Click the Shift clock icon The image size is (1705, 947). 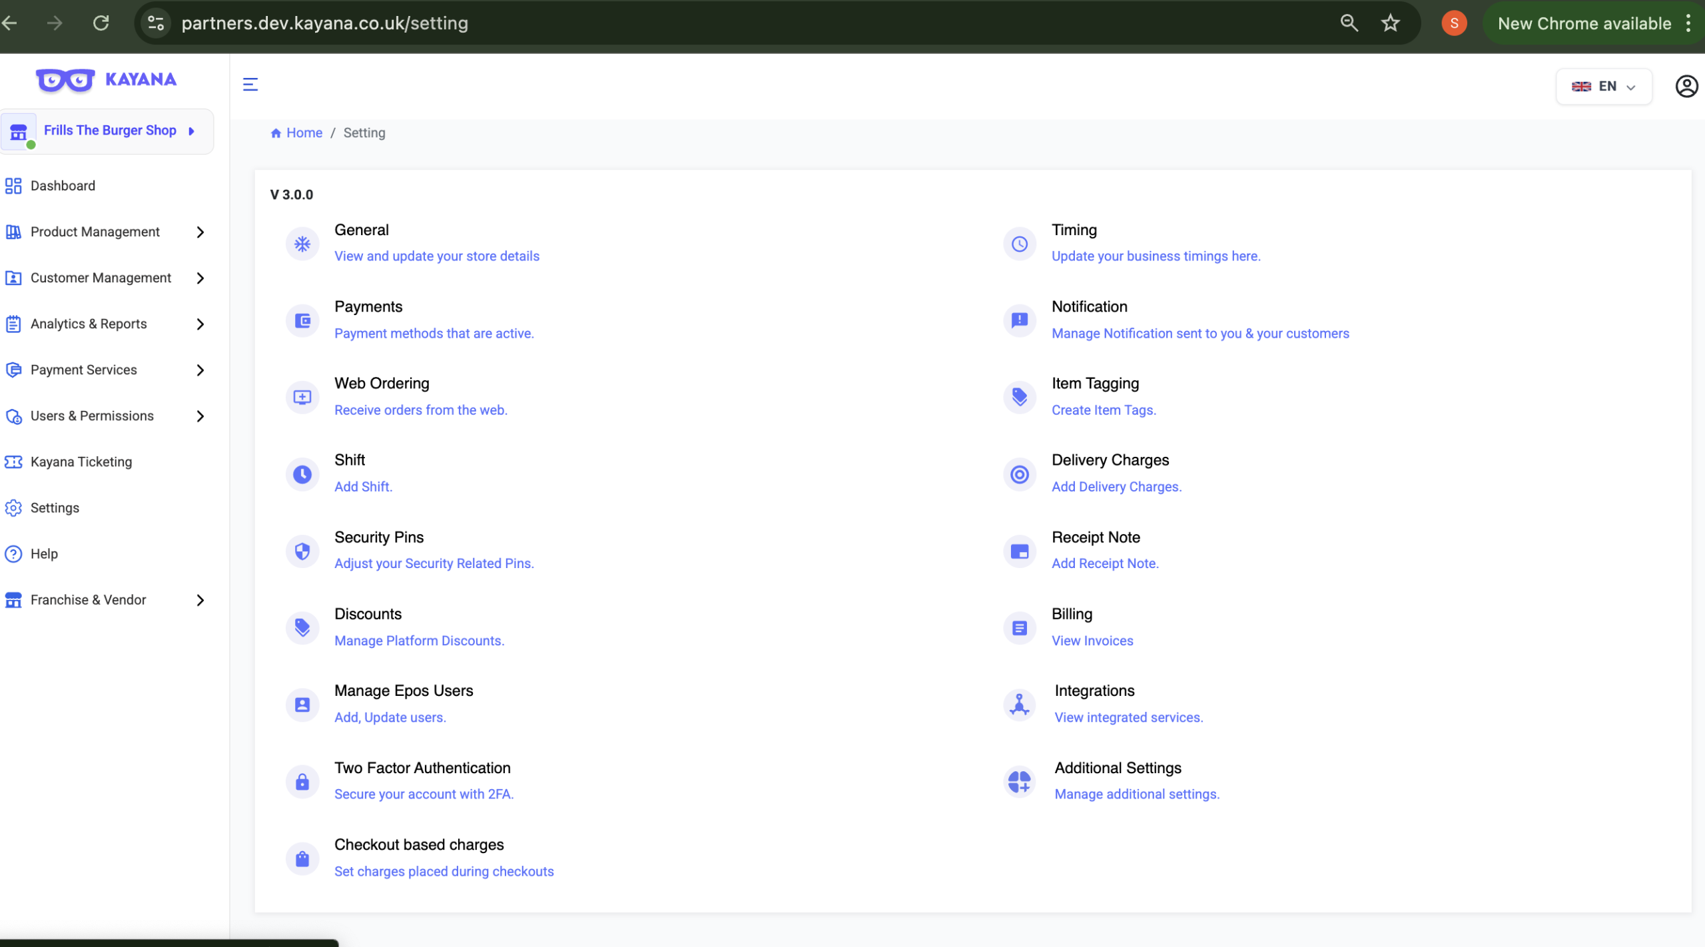tap(302, 474)
